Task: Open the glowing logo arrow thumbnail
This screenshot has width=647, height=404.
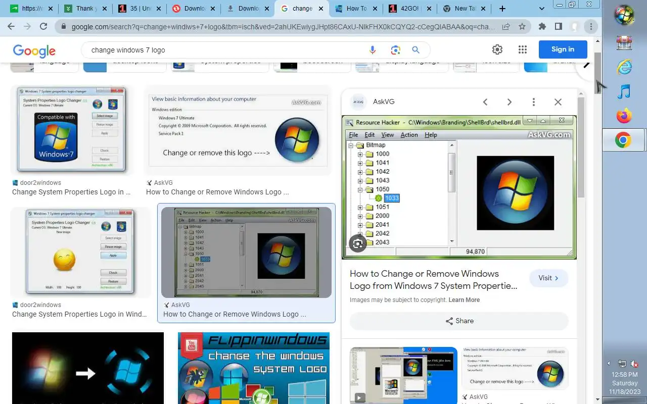Action: click(x=88, y=368)
